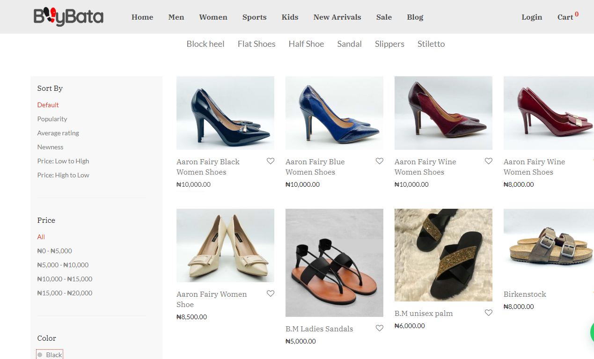This screenshot has width=594, height=359.
Task: Filter by Stiletto subcategory
Action: pos(431,44)
